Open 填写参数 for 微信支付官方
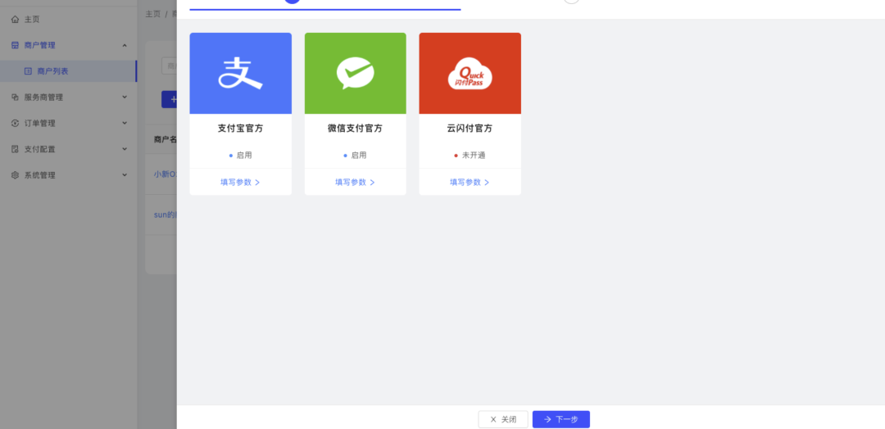Image resolution: width=885 pixels, height=429 pixels. click(x=354, y=183)
